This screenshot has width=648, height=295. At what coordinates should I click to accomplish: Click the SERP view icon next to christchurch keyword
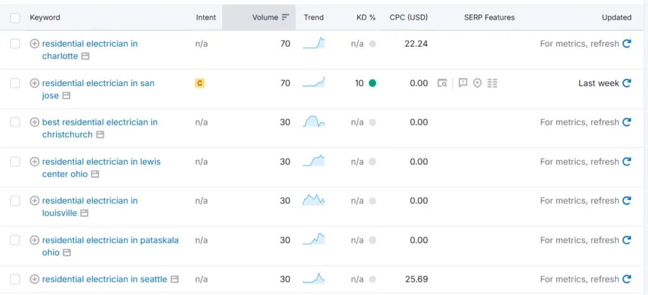coord(99,135)
